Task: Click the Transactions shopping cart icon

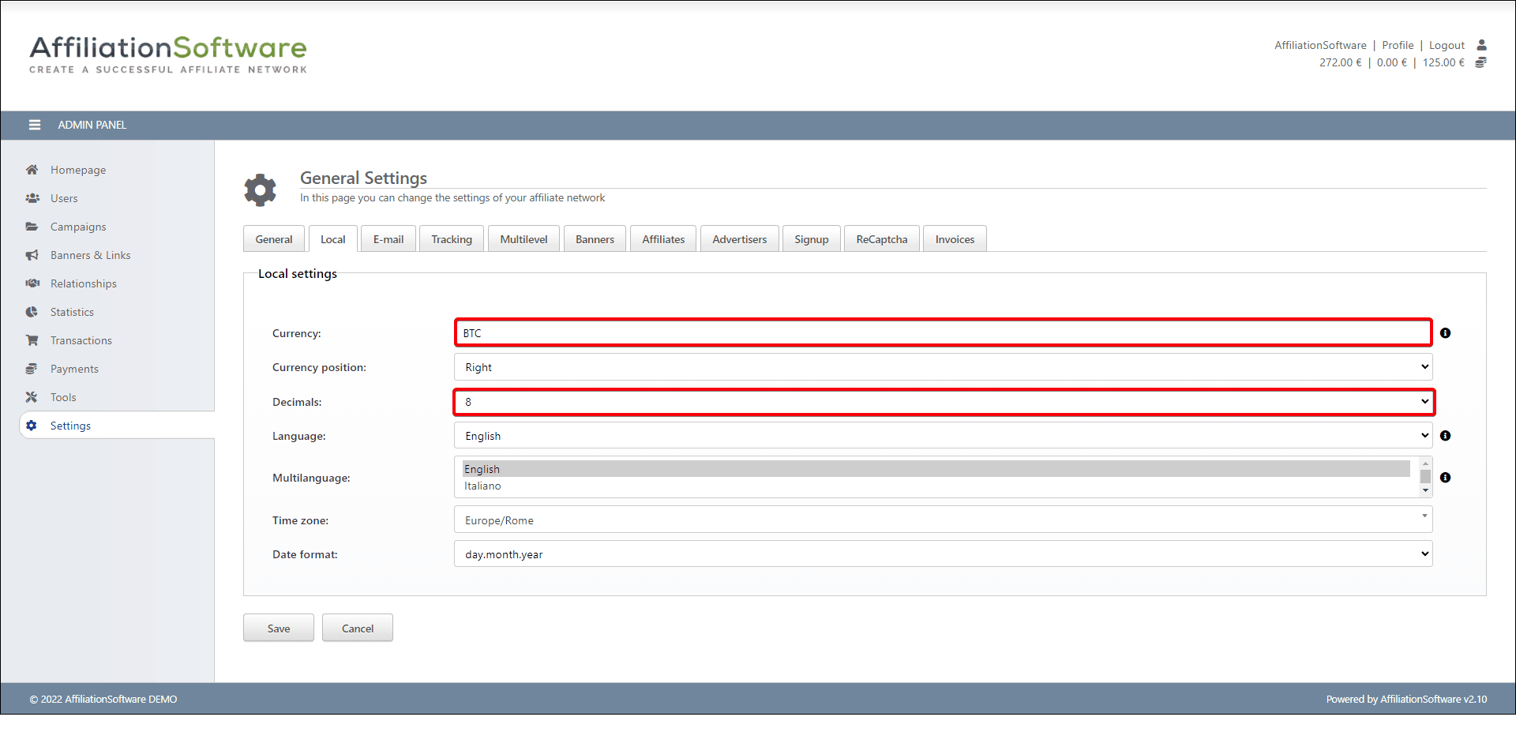Action: (32, 340)
